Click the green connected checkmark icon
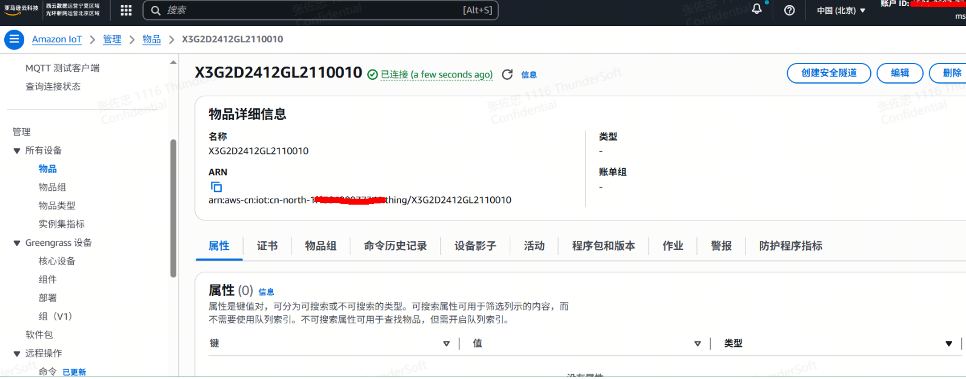Image resolution: width=966 pixels, height=379 pixels. point(373,74)
